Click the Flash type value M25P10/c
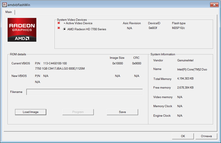Viewport: 221px width, 143px height. tap(178, 28)
